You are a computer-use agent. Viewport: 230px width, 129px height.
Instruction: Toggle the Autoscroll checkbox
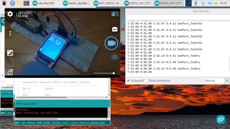pyautogui.click(x=128, y=81)
